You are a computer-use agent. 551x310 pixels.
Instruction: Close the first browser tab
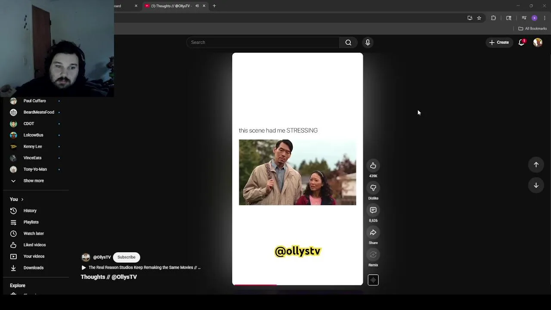pos(136,6)
